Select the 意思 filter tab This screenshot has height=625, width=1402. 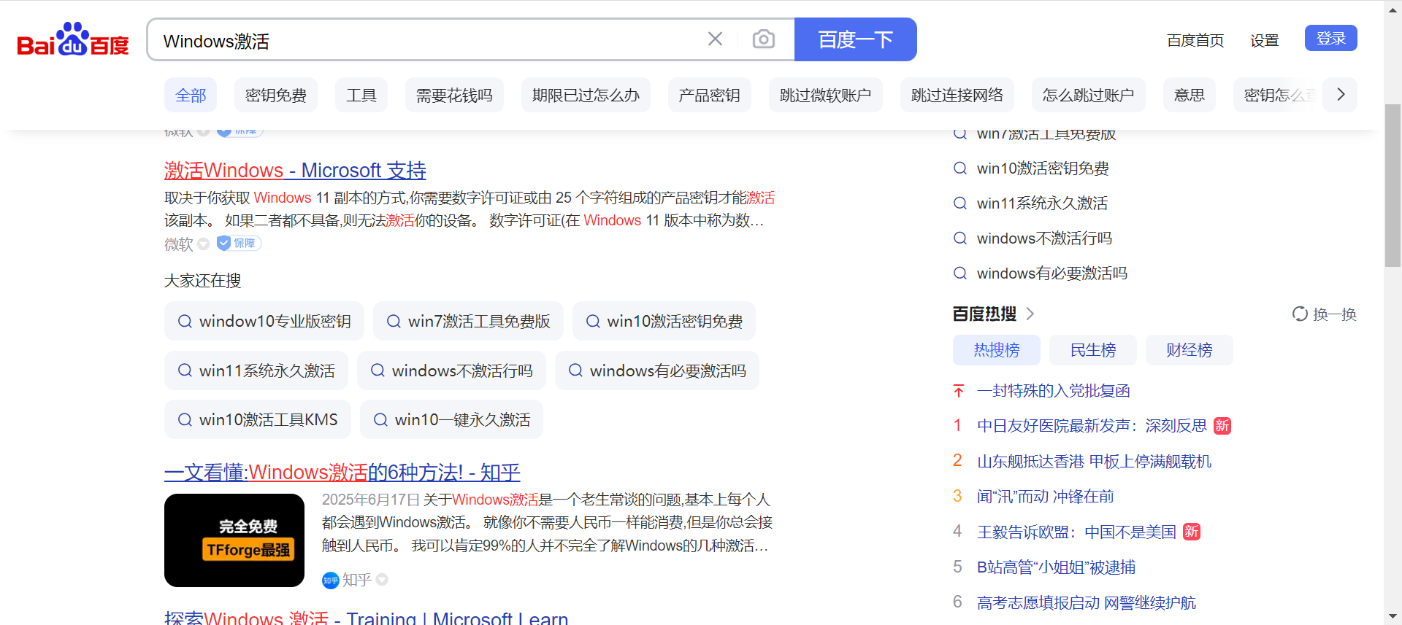tap(1189, 95)
